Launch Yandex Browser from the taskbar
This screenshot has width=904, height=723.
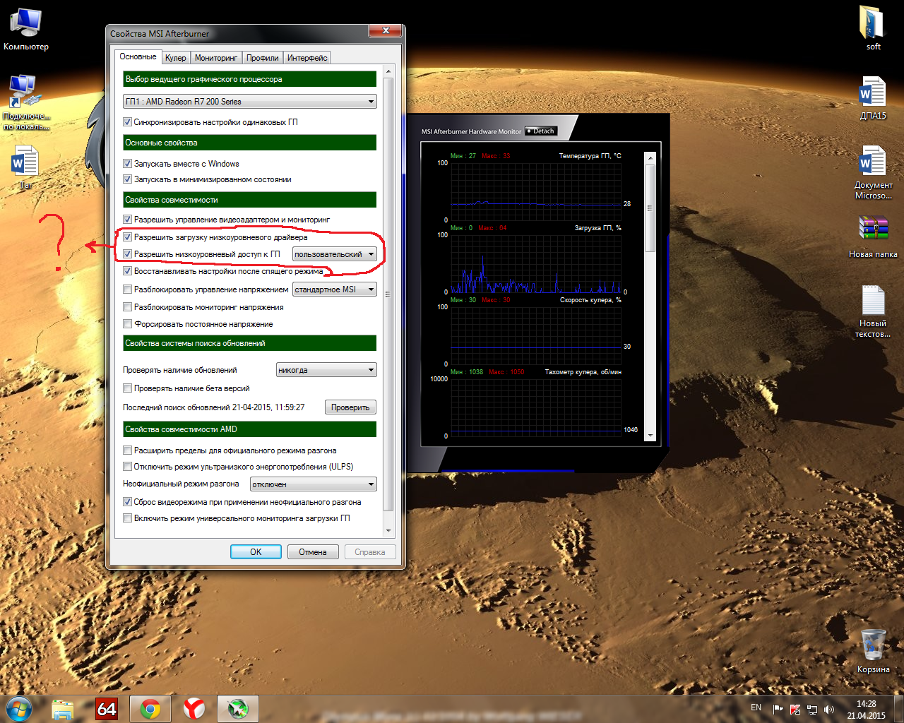(194, 709)
